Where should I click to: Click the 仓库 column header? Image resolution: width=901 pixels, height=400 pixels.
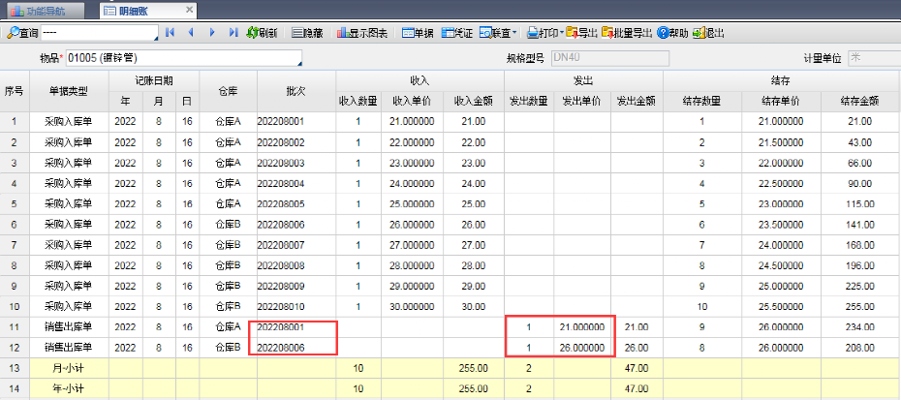pos(228,91)
